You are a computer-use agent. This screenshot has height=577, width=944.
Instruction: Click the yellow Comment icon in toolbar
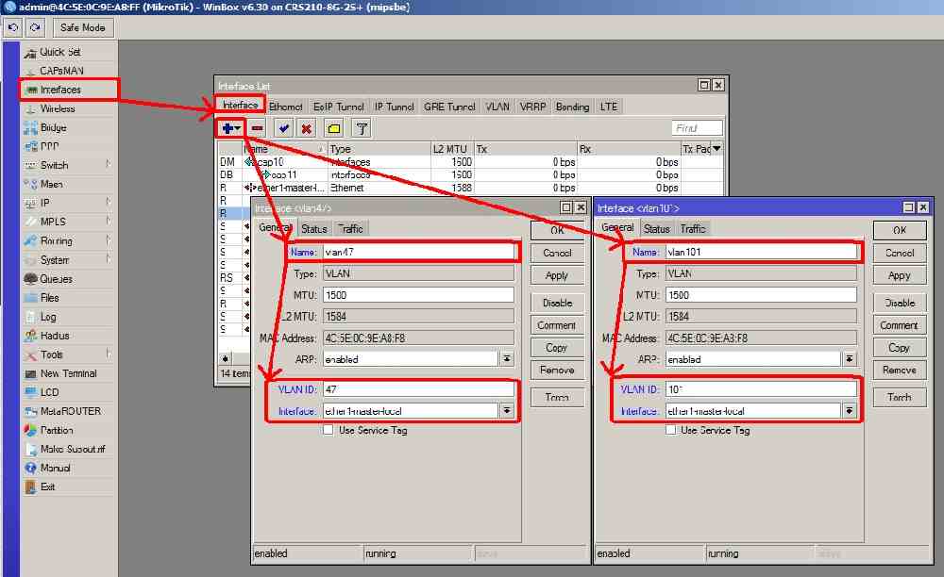point(333,128)
